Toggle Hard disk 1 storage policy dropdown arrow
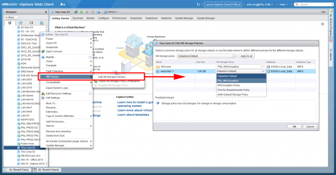The height and width of the screenshot is (175, 336). (263, 72)
